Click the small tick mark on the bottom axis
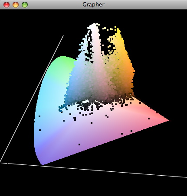The width and height of the screenshot is (187, 196). coord(8,163)
